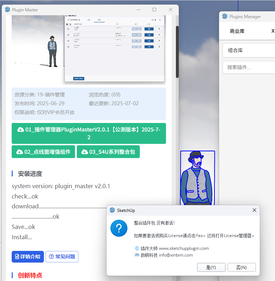Open the plugin preview screenshot thumbnail
275x281 pixels.
[114, 48]
